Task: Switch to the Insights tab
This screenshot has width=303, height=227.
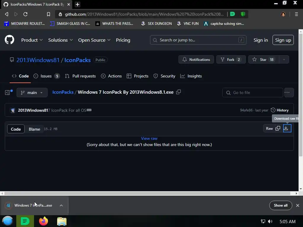Action: coord(191,76)
